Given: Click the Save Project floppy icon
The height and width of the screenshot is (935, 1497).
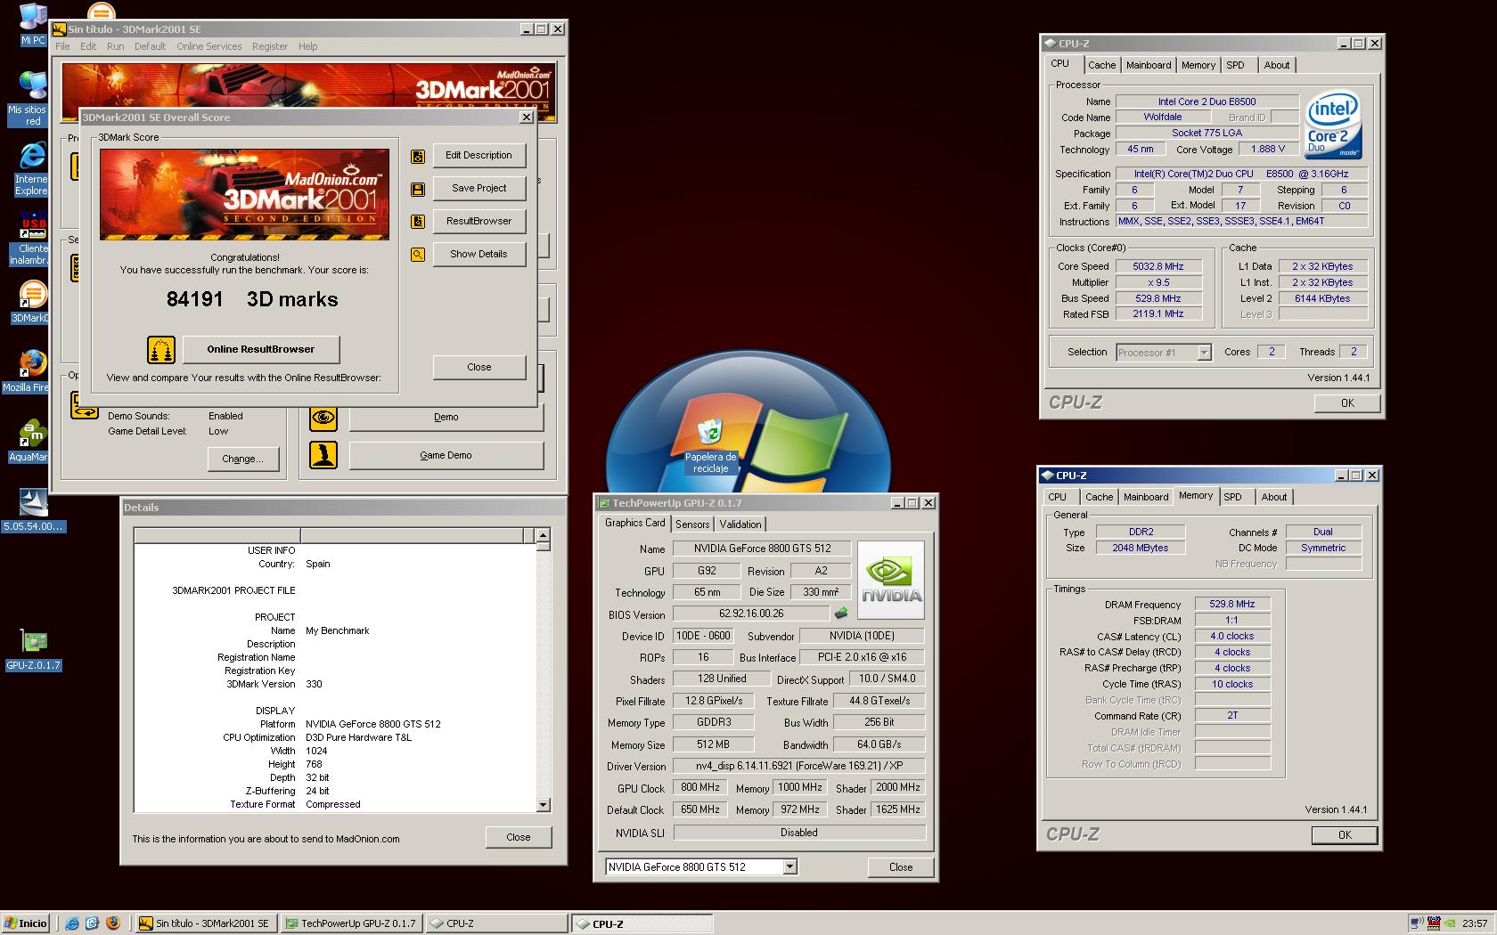Looking at the screenshot, I should [417, 190].
